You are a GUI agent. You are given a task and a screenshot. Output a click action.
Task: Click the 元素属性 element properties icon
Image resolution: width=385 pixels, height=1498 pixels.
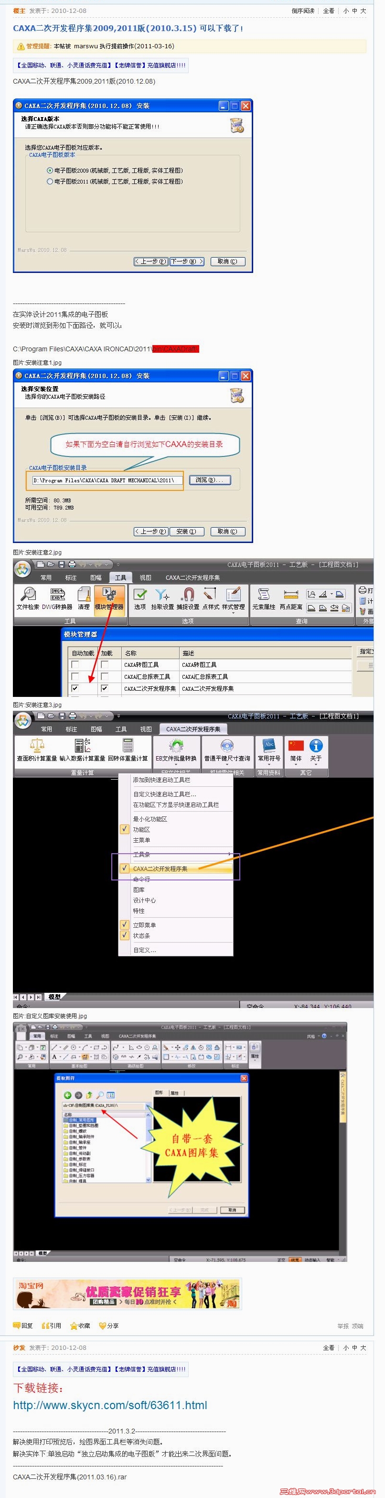[264, 594]
